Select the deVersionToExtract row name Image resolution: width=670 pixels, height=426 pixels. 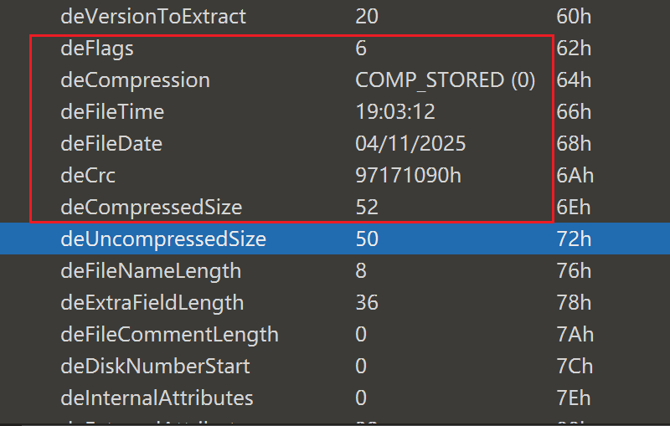(153, 16)
